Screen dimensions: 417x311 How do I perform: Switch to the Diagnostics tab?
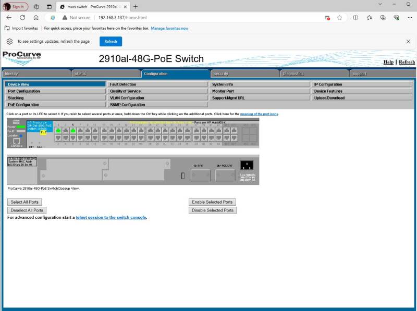314,73
